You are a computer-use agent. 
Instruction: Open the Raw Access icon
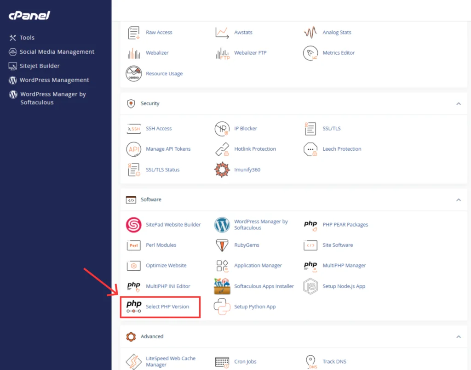134,33
